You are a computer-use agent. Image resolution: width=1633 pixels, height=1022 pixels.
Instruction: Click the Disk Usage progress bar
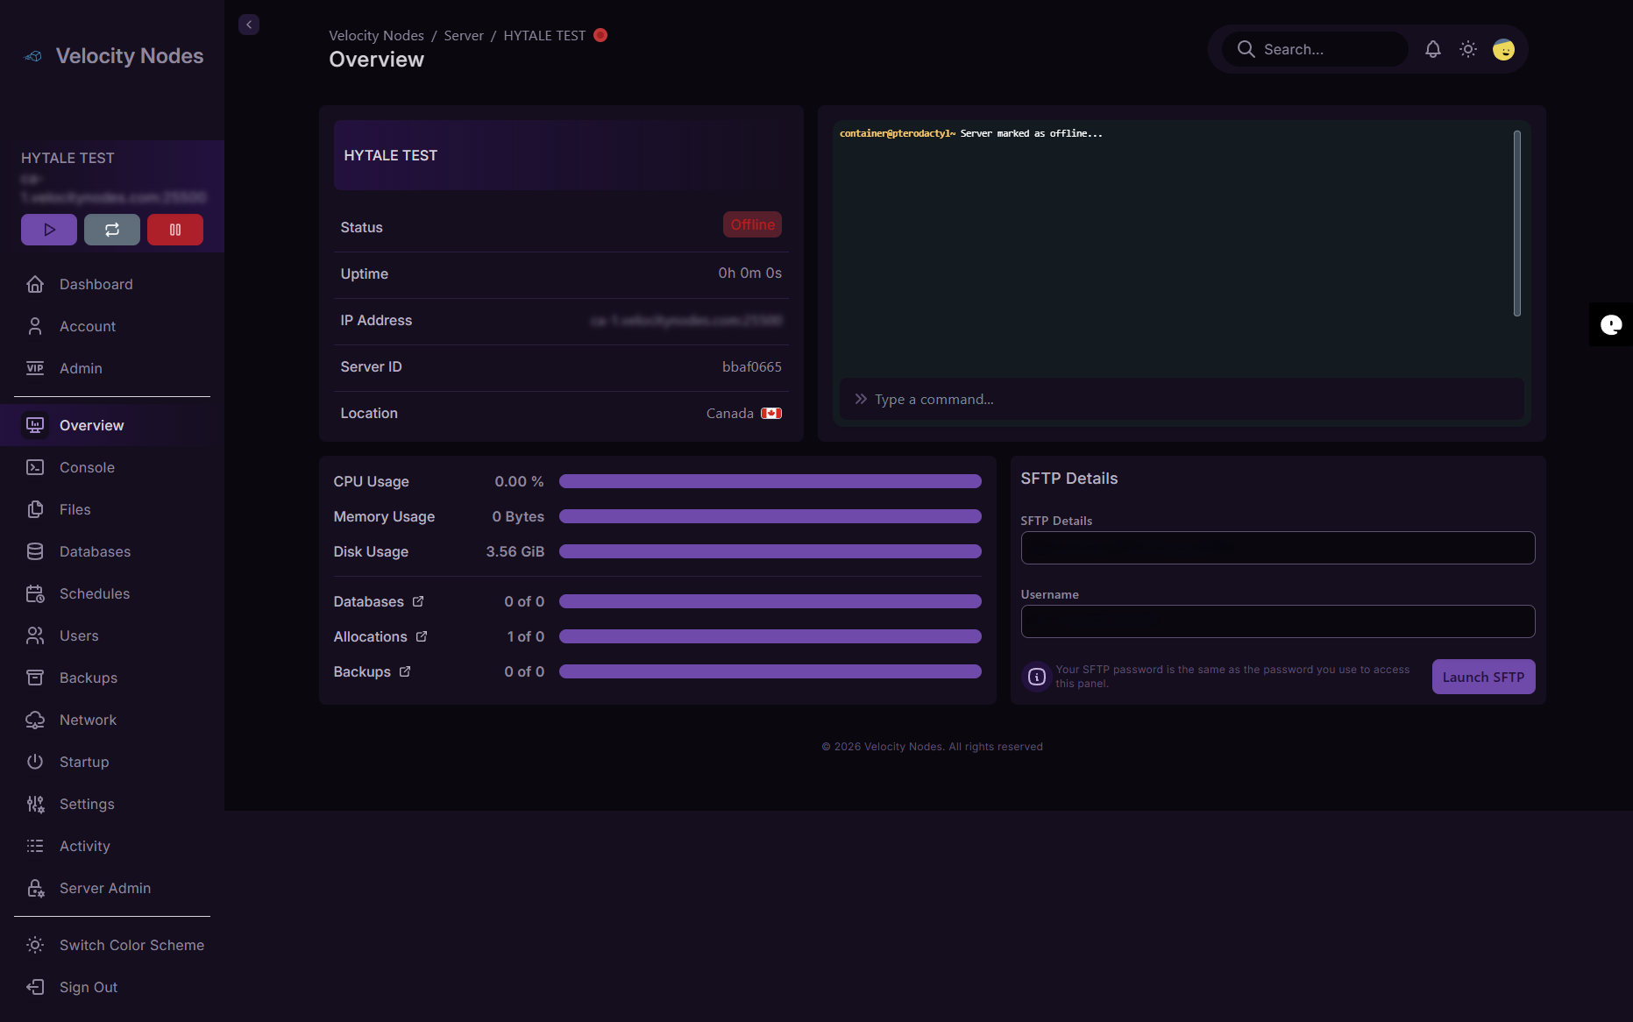coord(770,551)
